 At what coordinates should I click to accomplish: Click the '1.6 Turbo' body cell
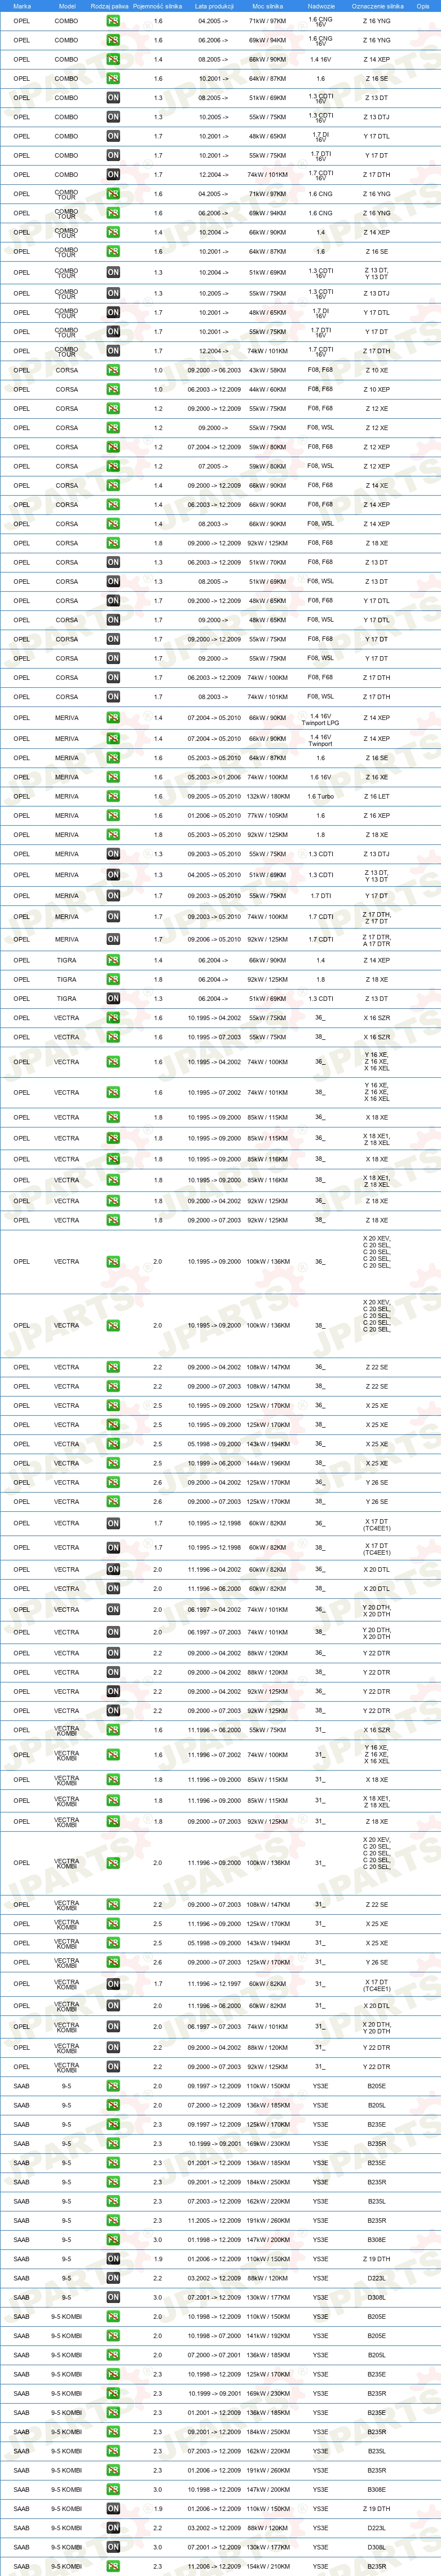[320, 797]
